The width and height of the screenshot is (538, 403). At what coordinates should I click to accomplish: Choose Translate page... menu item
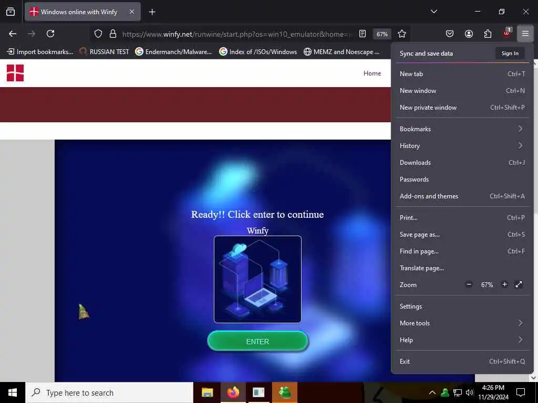pos(462,268)
